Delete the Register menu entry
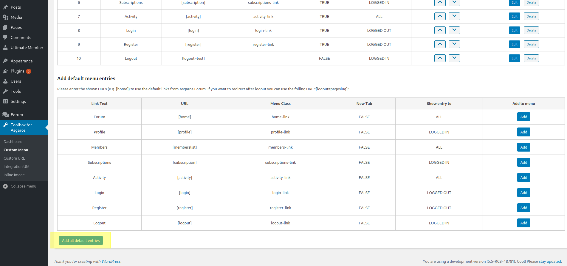This screenshot has height=266, width=567. click(531, 44)
